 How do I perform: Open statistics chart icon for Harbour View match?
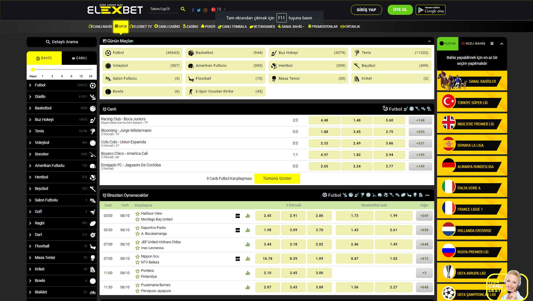click(248, 216)
